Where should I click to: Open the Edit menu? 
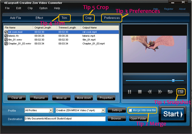pos(19,8)
